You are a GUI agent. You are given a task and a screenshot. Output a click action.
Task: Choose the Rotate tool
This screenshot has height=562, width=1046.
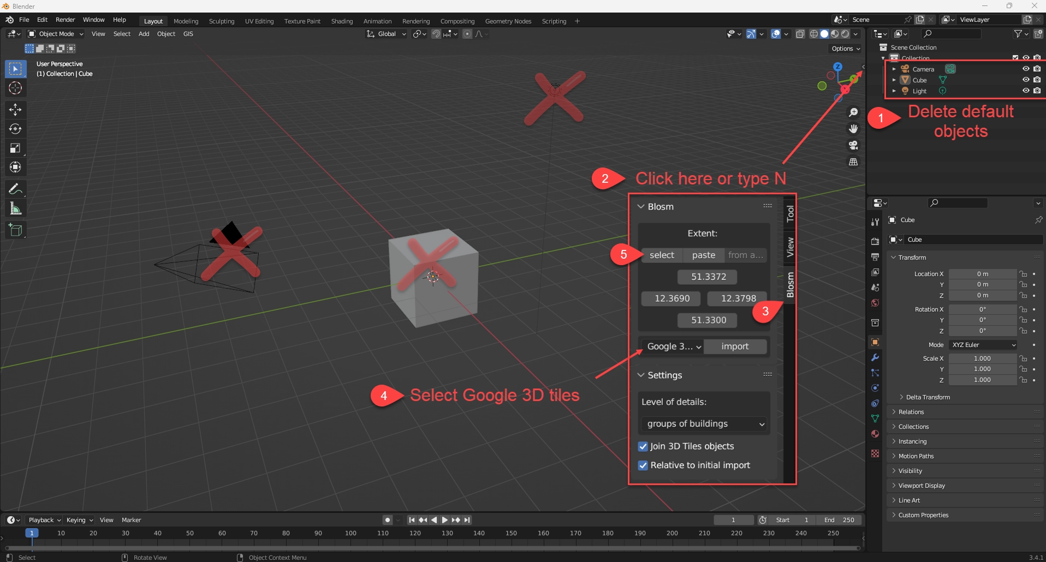coord(15,129)
